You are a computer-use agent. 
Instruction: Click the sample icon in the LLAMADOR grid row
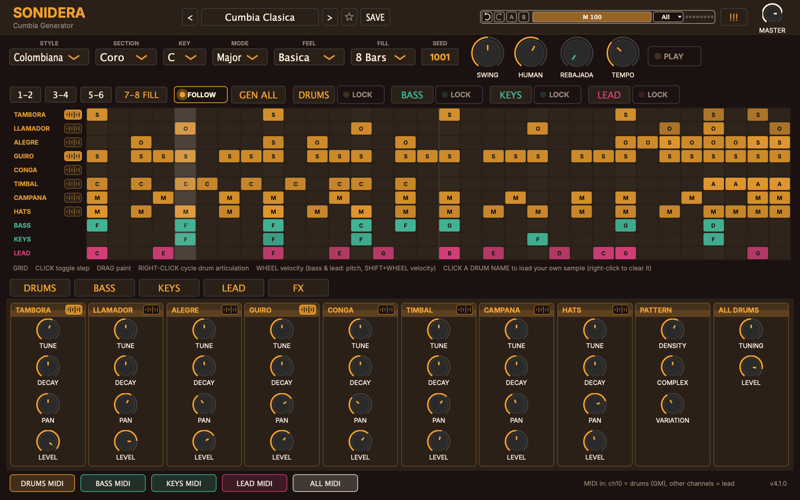tap(73, 128)
